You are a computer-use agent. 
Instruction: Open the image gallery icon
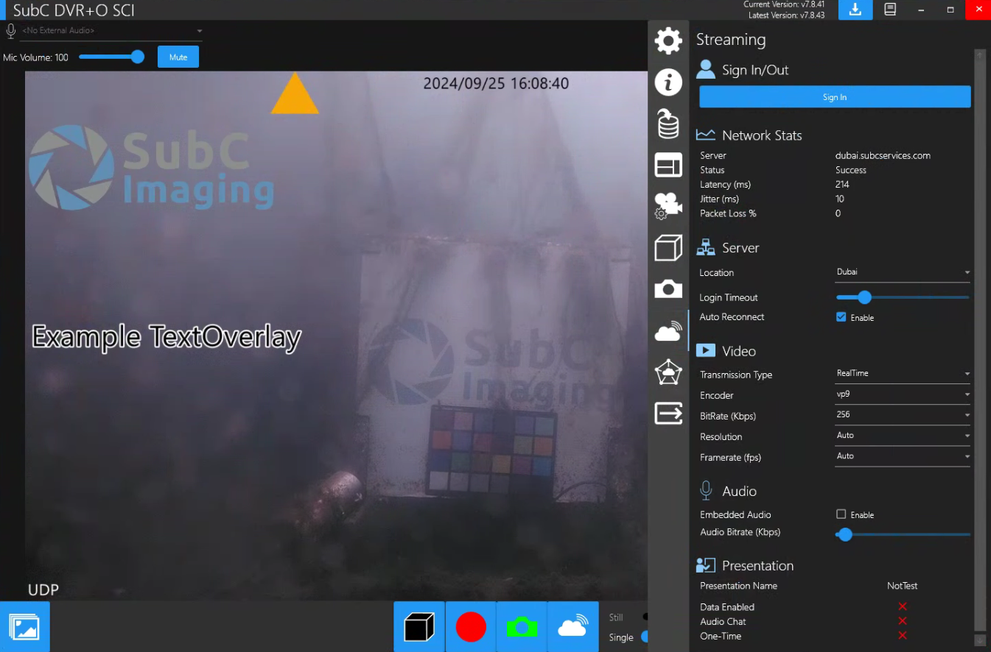[x=25, y=627]
